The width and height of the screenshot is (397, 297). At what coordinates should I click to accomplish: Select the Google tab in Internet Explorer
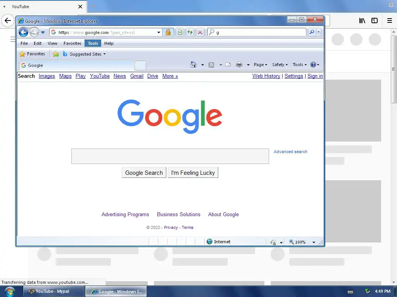pos(76,65)
